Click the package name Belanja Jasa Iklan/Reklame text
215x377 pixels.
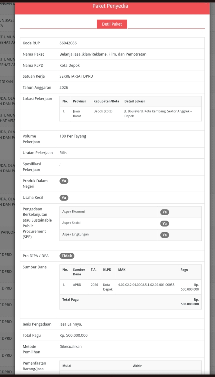point(103,54)
